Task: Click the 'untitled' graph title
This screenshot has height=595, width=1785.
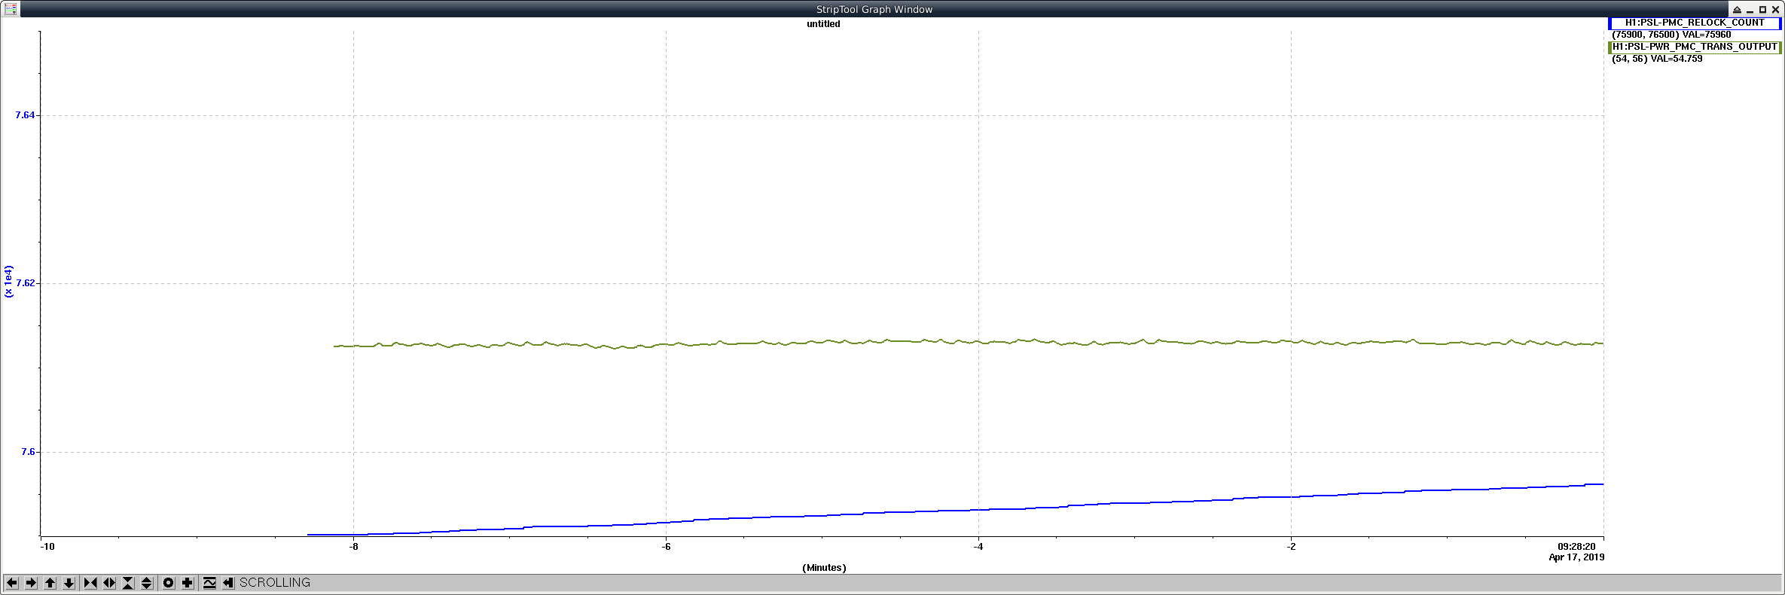Action: 823,24
